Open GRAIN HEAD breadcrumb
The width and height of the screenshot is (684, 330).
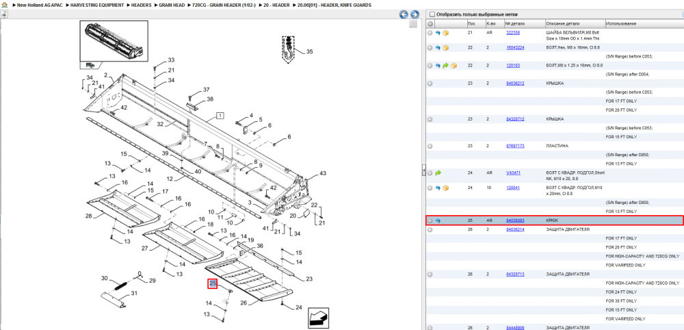coord(172,5)
